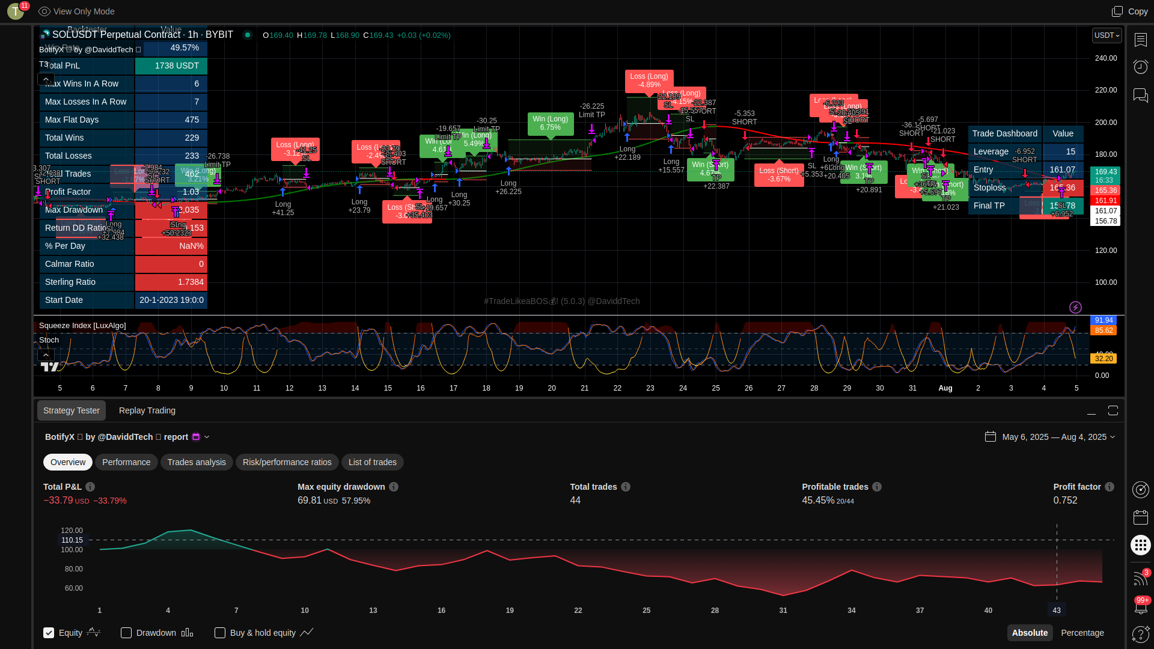Select the Replay Trading tab
This screenshot has height=649, width=1154.
[x=147, y=410]
